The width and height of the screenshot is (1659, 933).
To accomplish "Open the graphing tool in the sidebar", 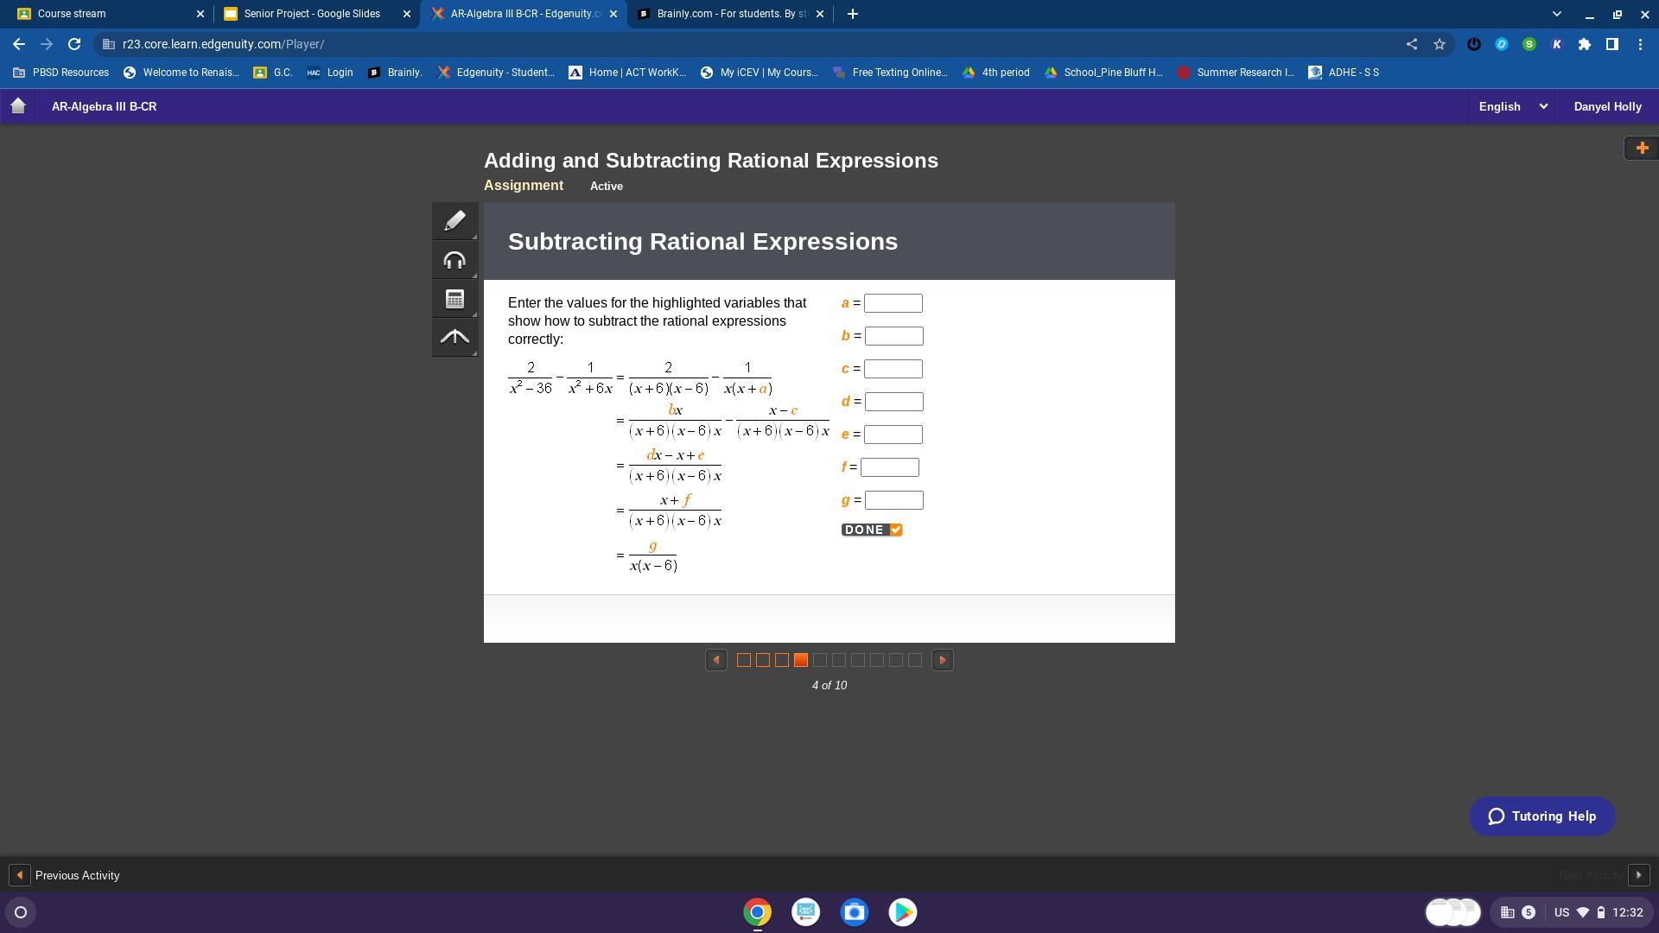I will 454,337.
